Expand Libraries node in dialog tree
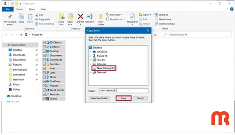The height and width of the screenshot is (135, 235). point(90,64)
